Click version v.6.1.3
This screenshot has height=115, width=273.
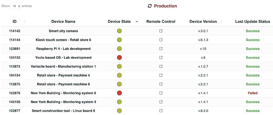click(x=203, y=40)
